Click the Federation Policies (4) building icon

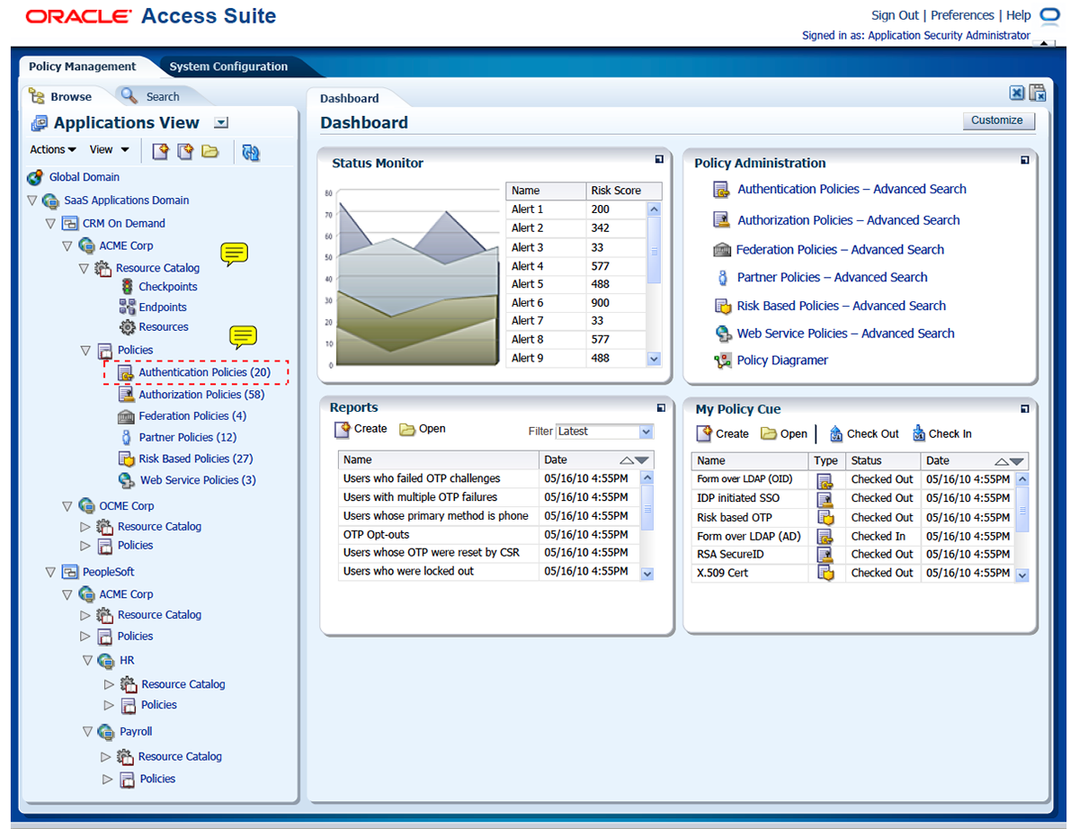pyautogui.click(x=126, y=416)
